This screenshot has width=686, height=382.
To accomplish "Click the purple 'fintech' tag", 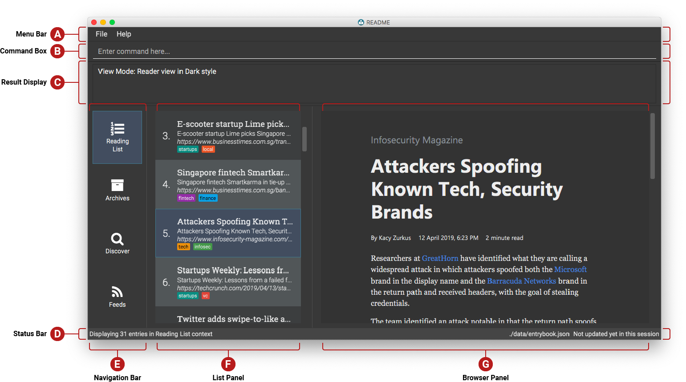I will coord(186,198).
